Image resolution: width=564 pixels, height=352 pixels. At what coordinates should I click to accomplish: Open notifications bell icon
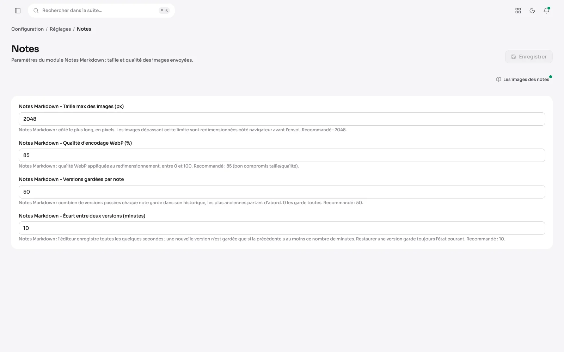tap(546, 11)
